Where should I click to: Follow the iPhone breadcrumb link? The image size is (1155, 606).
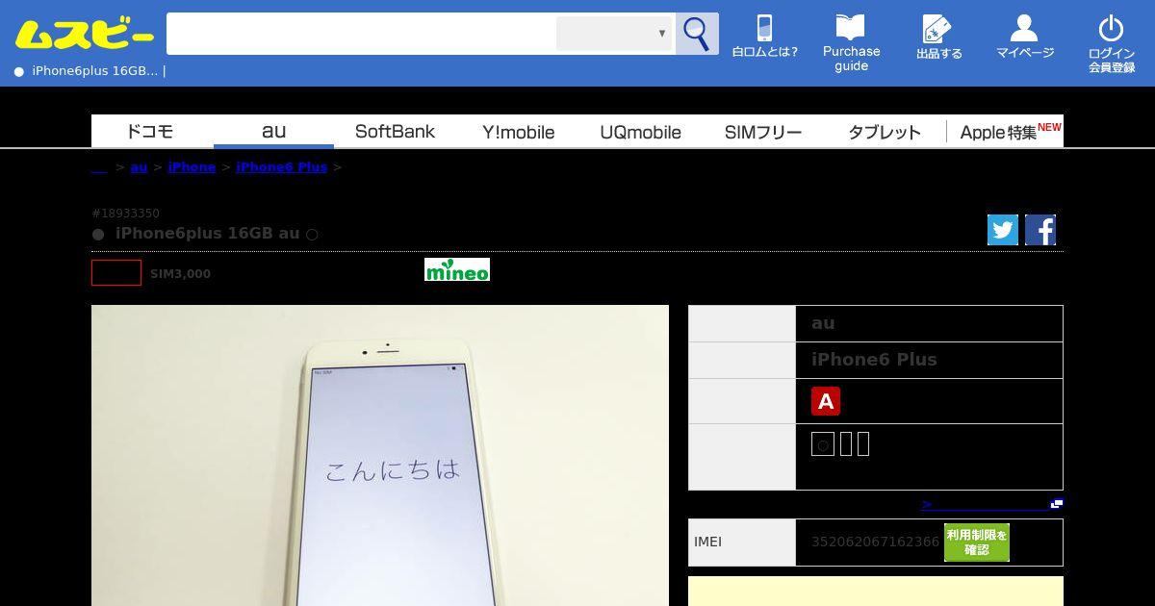[x=192, y=167]
